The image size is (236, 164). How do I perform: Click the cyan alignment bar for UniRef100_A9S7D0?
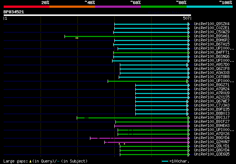pos(153,65)
